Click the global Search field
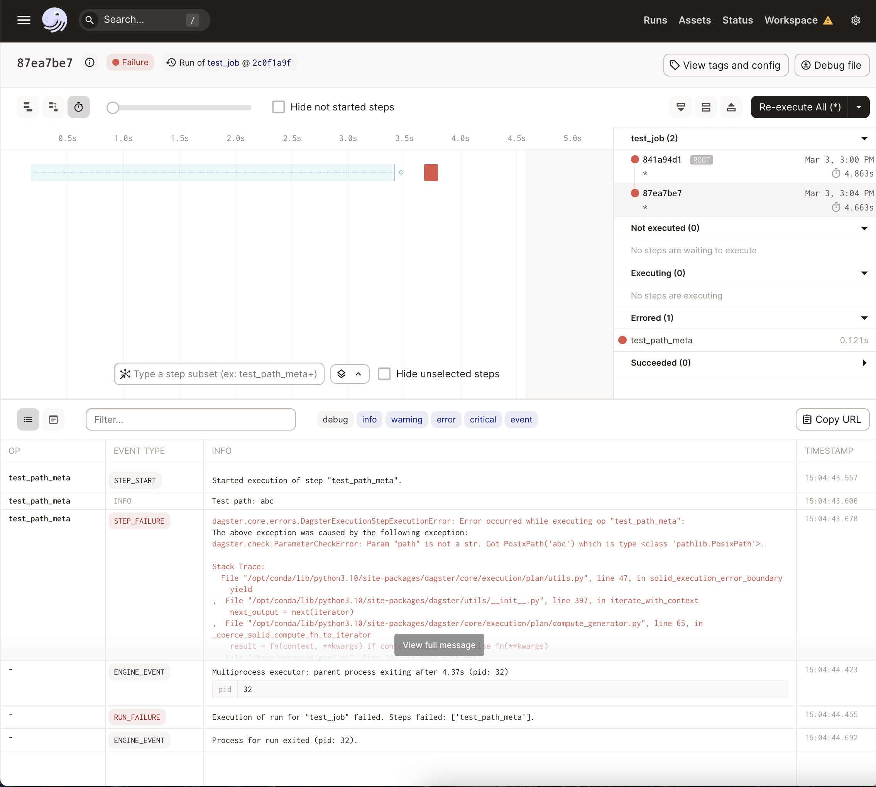876x787 pixels. (x=144, y=20)
